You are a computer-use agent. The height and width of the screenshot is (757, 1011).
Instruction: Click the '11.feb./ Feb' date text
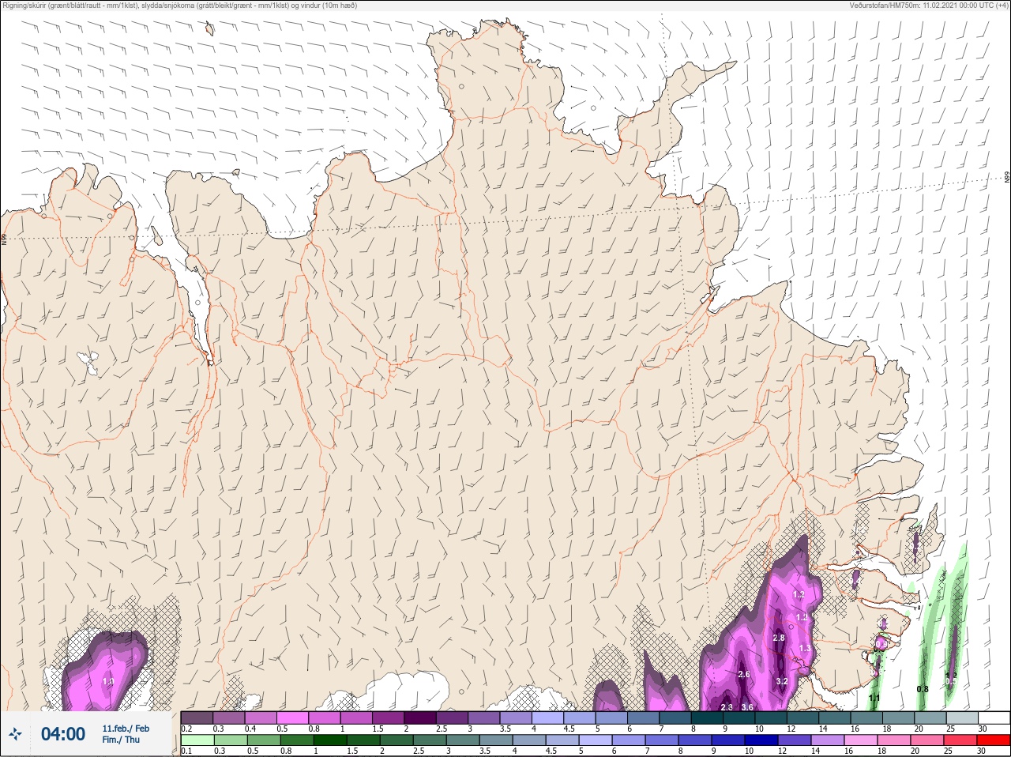pyautogui.click(x=126, y=729)
